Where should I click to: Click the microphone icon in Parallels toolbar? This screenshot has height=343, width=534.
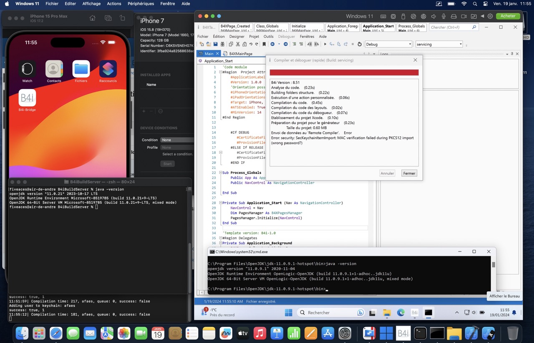(443, 16)
